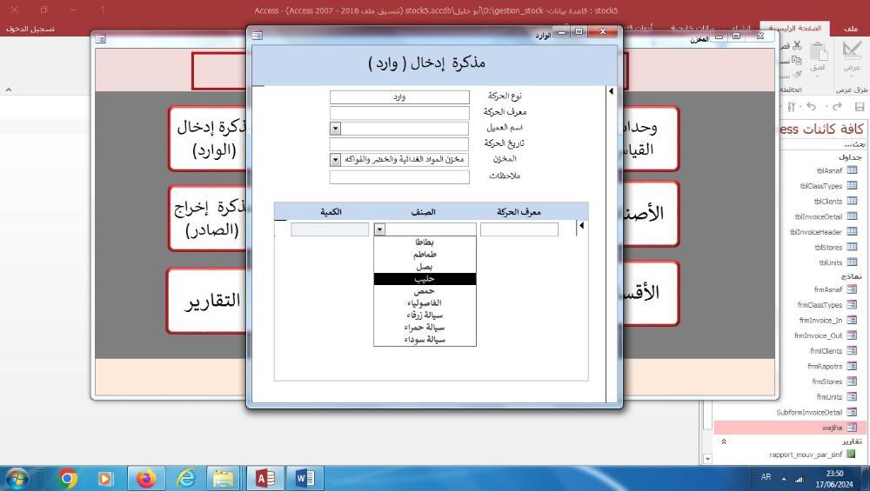Open the frmAsnaf form icon
870x491 pixels.
[852, 289]
